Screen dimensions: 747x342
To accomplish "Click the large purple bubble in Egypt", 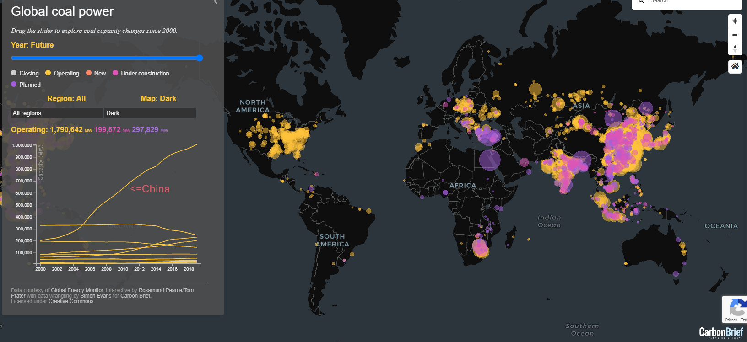I will pos(490,160).
